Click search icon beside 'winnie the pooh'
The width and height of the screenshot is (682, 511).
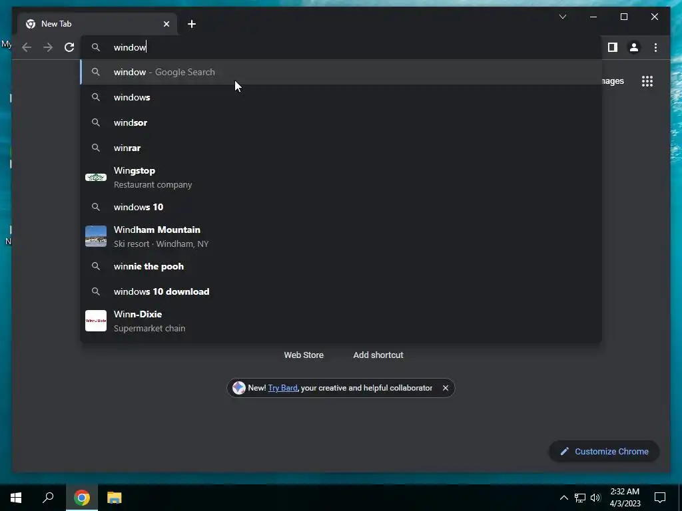(96, 266)
